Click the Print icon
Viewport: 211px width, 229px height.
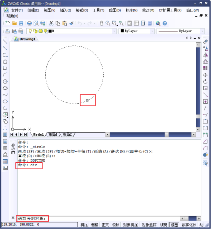[29, 23]
